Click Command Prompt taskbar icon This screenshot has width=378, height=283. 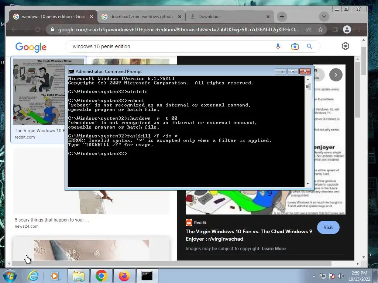coord(147,276)
